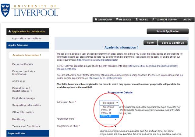Open the DASHBOARD menu item
This screenshot has width=195, height=137.
click(103, 20)
